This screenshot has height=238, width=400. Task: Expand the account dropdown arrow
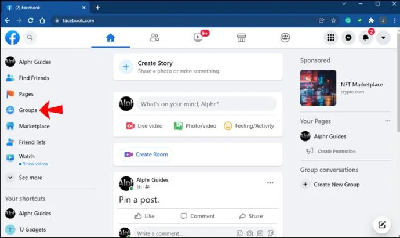pos(383,38)
